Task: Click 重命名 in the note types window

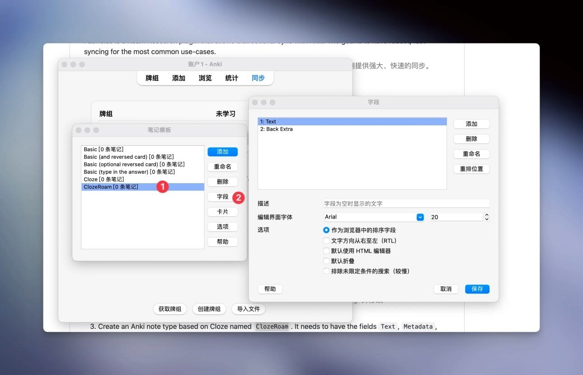Action: [x=222, y=167]
